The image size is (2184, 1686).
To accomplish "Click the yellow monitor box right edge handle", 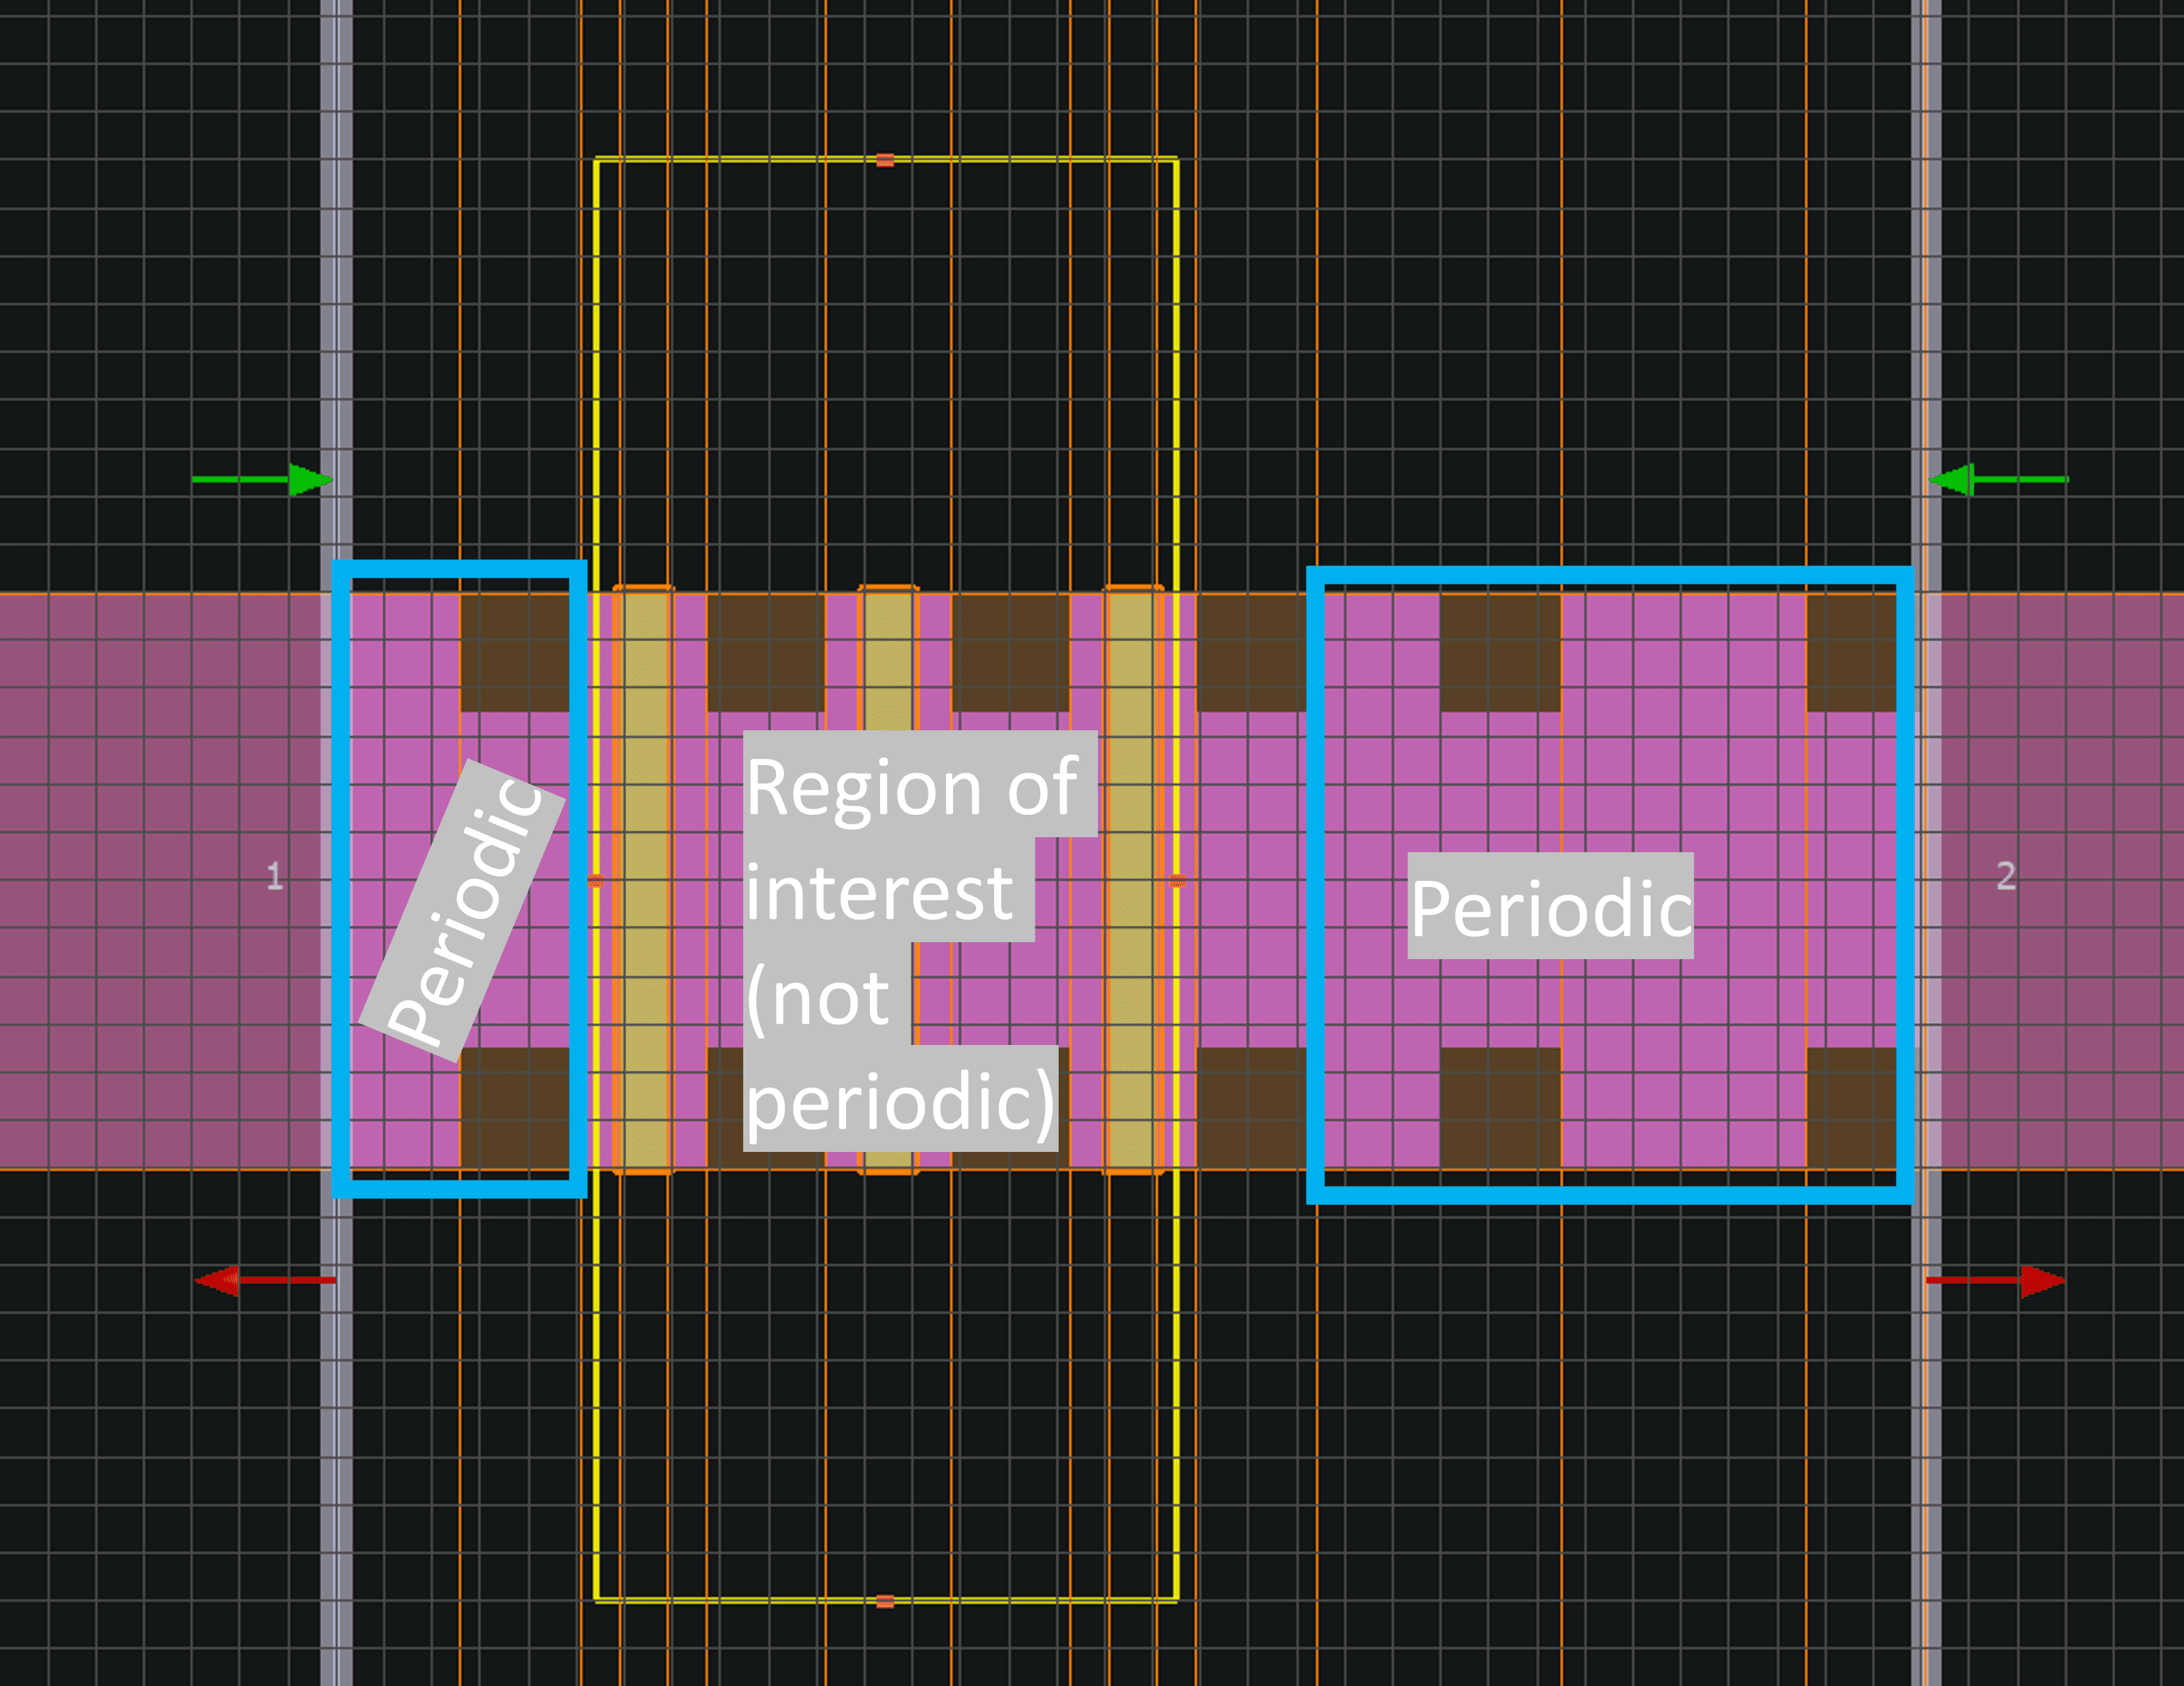I will pos(1178,881).
